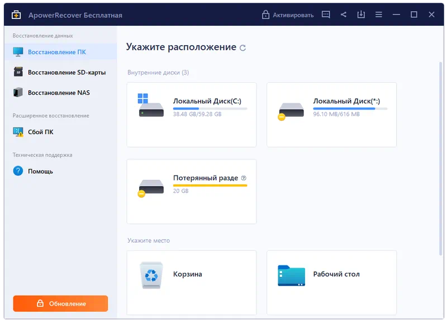Click the 20 GB size label

click(x=180, y=191)
